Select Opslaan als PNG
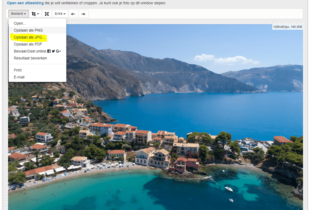 pos(28,30)
